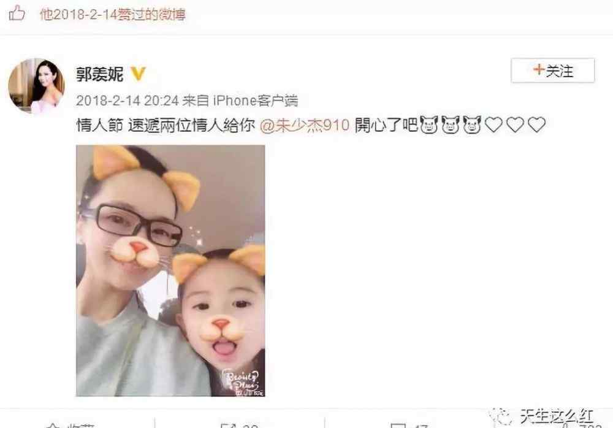The image size is (613, 428).
Task: Click the comment icon in action bar
Action: click(x=398, y=426)
